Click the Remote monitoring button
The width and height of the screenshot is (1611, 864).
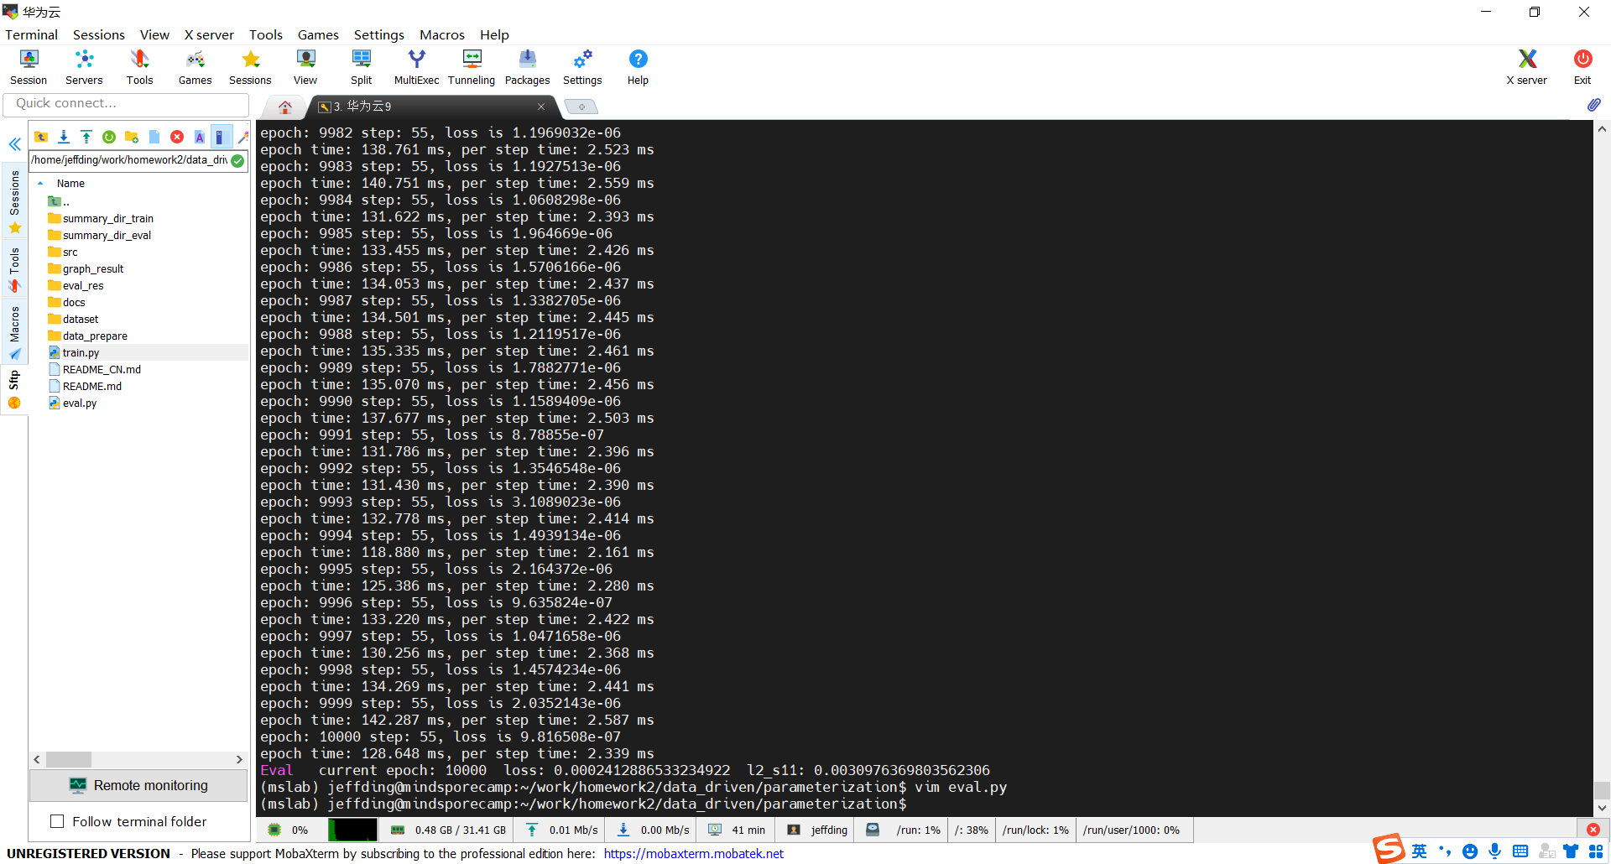point(138,785)
